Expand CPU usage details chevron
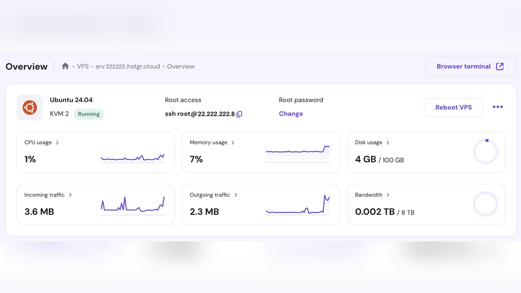Screen dimensions: 521x293 point(57,143)
